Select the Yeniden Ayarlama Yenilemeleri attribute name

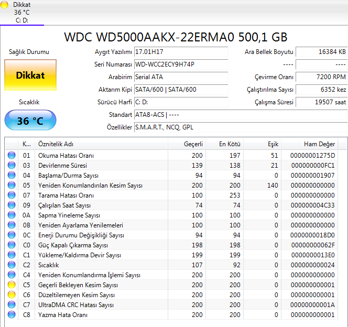coord(81,225)
